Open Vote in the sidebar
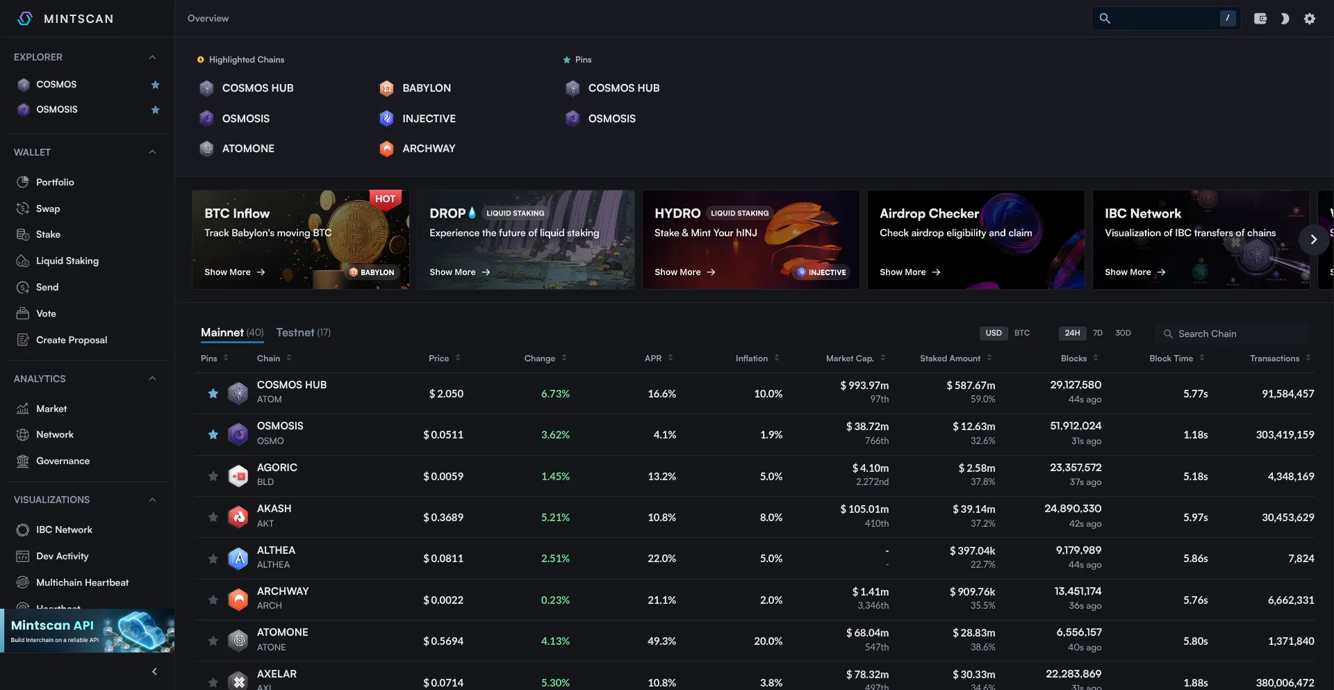1334x690 pixels. click(46, 313)
